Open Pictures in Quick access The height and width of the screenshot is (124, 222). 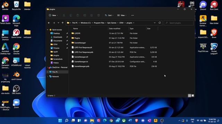tap(56, 48)
